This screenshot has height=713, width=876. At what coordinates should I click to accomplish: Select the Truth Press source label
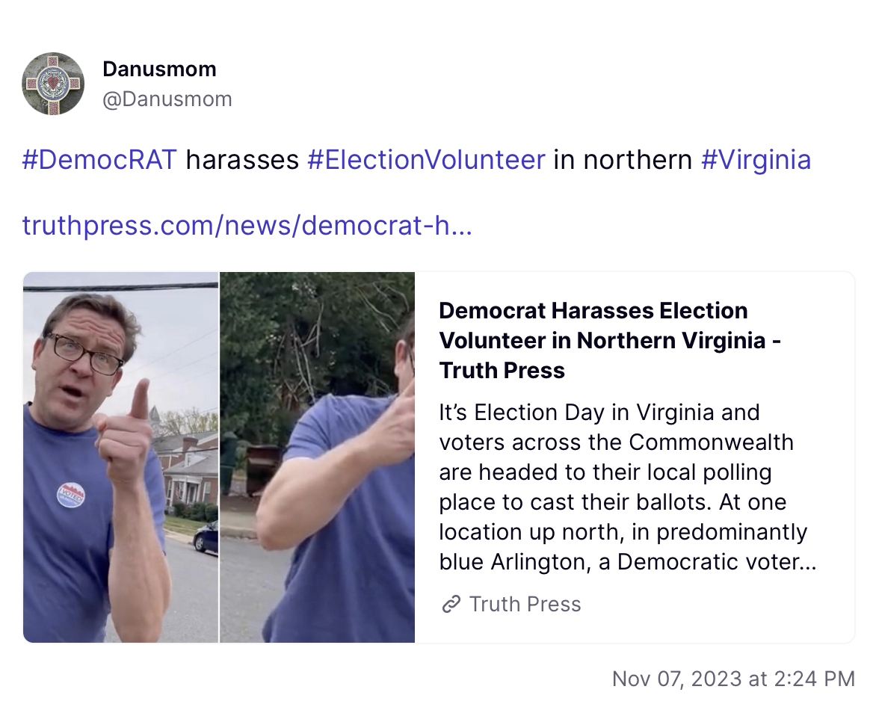tap(525, 604)
